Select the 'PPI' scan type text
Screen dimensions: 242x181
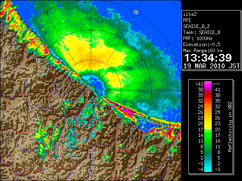click(x=187, y=20)
